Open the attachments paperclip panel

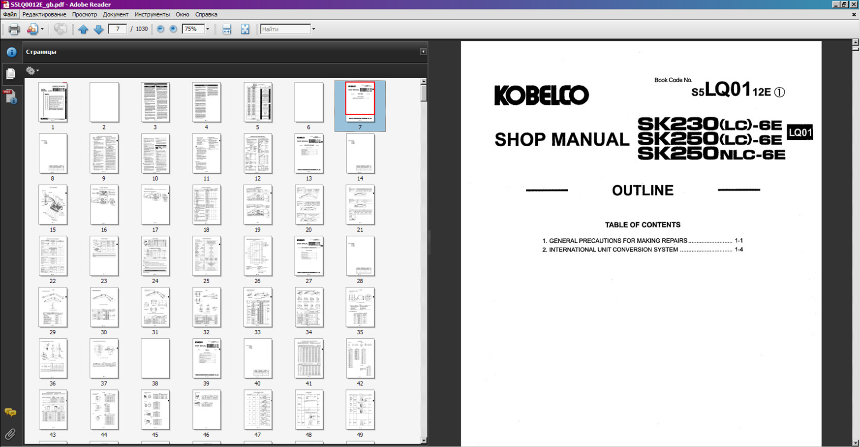click(10, 434)
